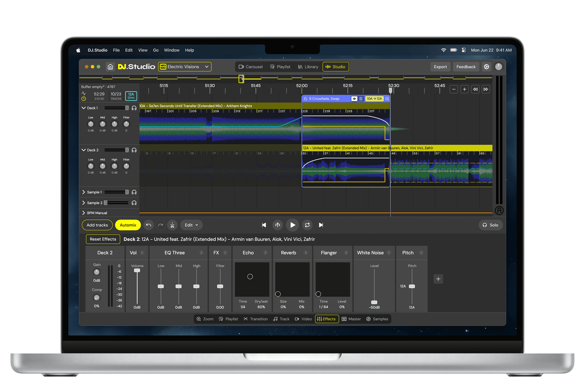This screenshot has height=380, width=585.
Task: Open the settings gear icon
Action: (486, 67)
